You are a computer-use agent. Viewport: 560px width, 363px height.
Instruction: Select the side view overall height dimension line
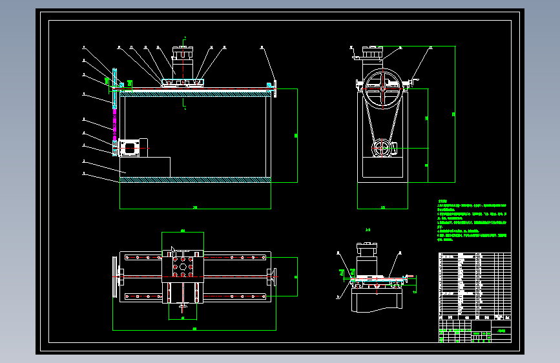(x=455, y=114)
